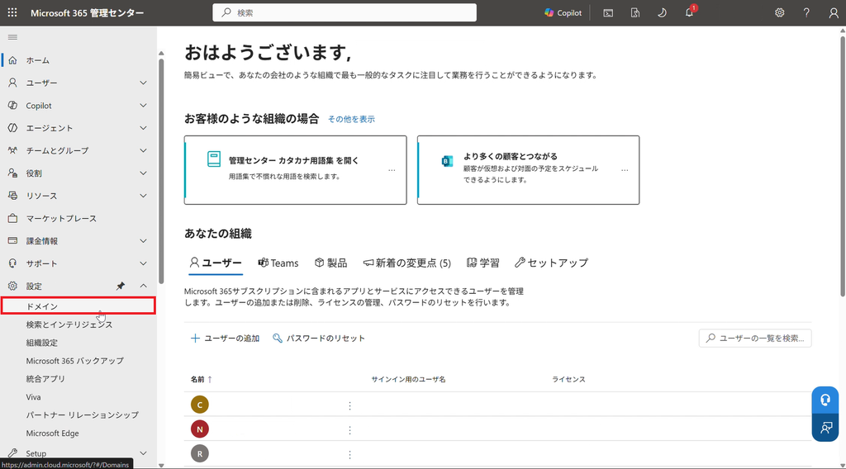Select the user avatar R
Screen dimensions: 846x469
click(200, 453)
